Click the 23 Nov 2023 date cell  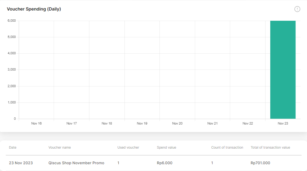tap(21, 163)
